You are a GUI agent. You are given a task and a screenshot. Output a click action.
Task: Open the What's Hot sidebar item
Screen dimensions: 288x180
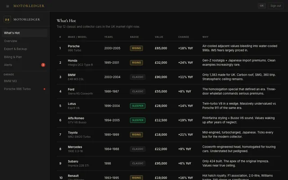pos(25,33)
